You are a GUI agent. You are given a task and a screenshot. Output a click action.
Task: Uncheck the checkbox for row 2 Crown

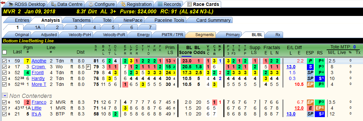[4, 67]
